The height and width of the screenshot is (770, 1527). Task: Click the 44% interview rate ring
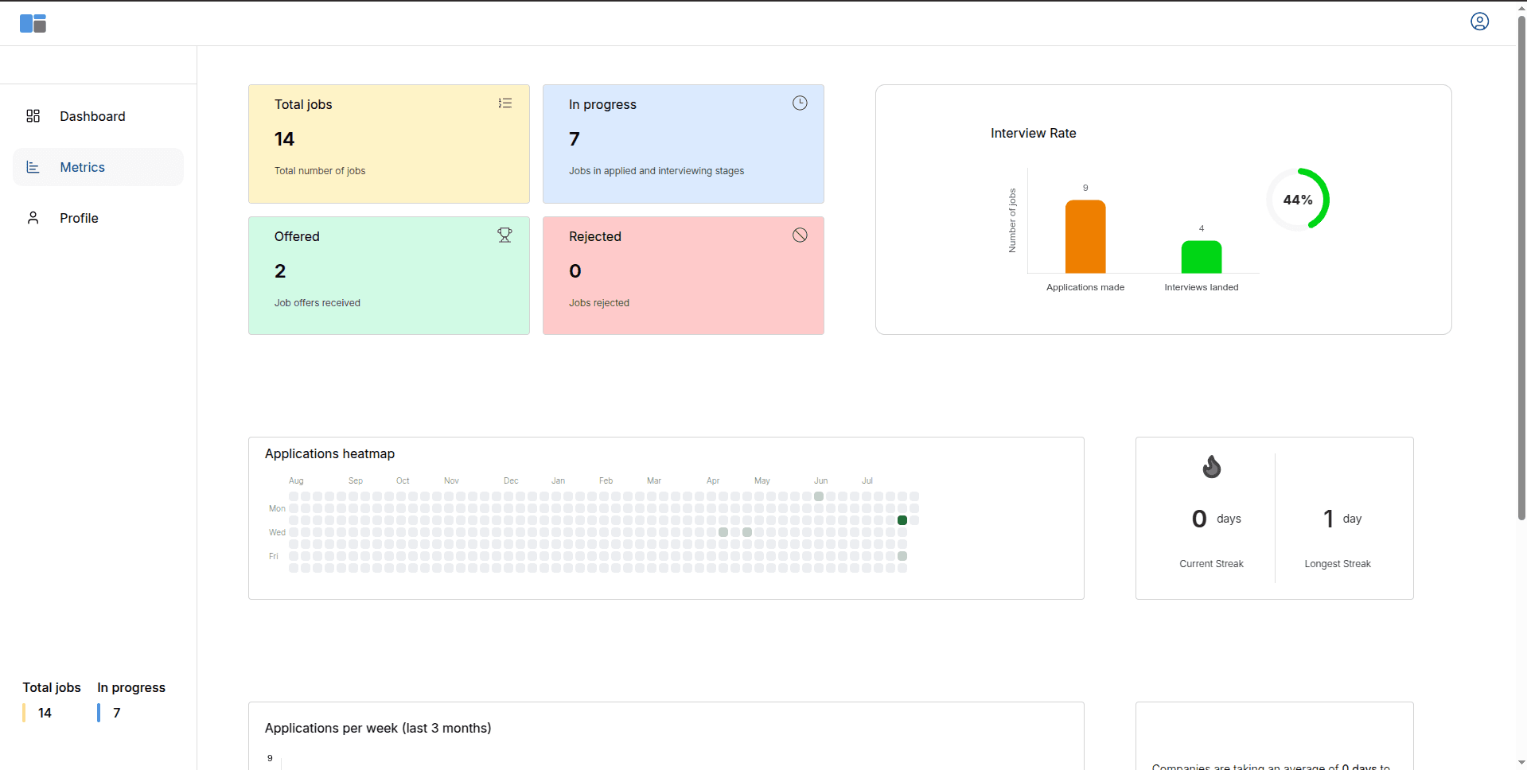click(x=1298, y=199)
